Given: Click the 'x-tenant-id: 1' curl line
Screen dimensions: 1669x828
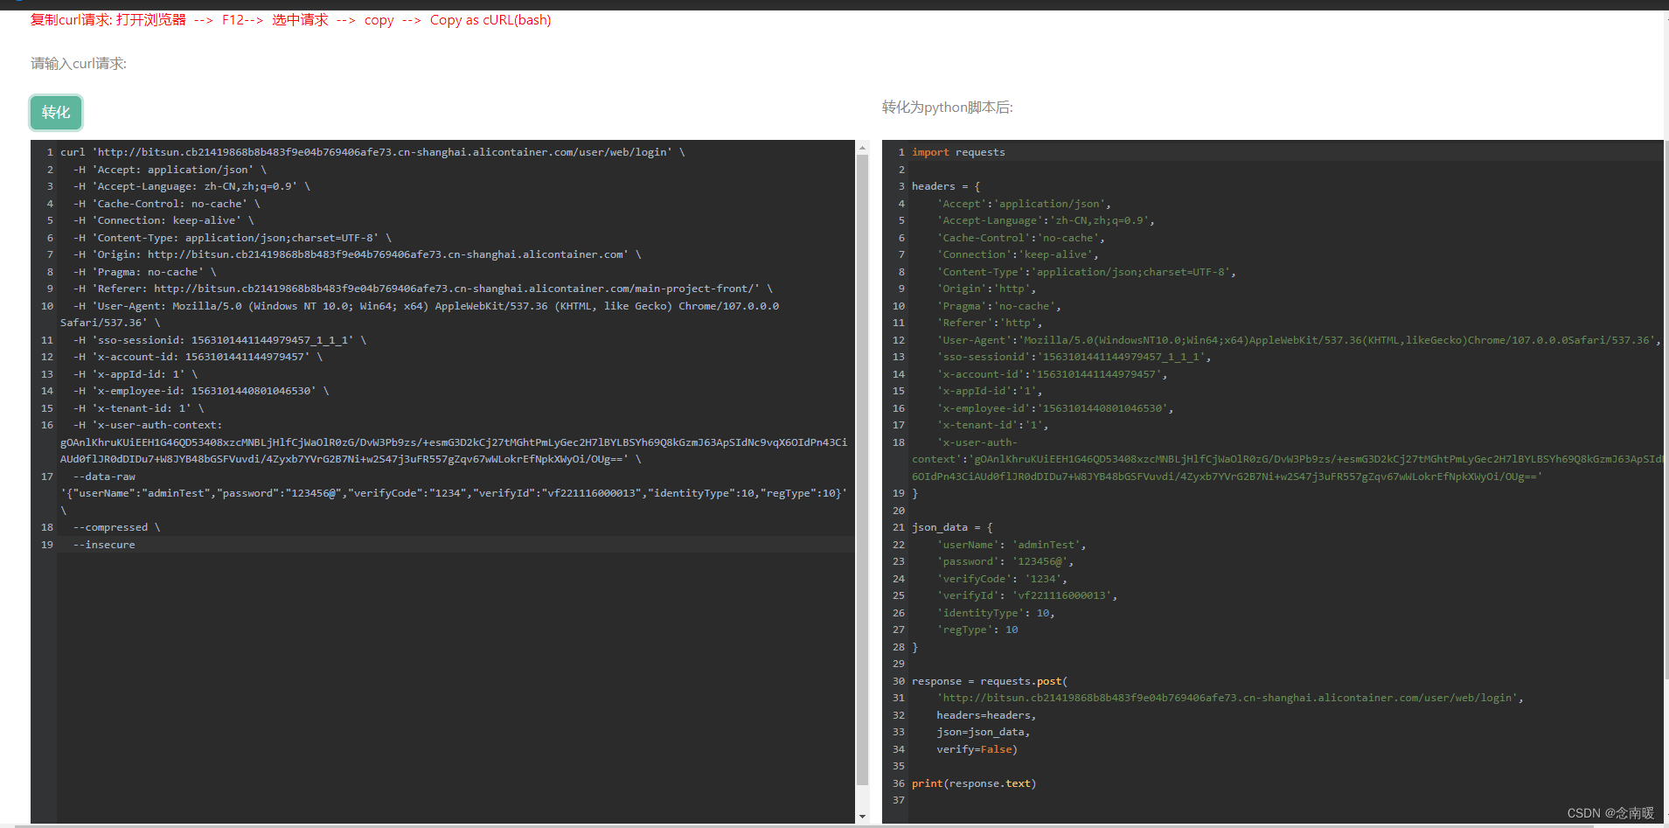Looking at the screenshot, I should click(138, 408).
